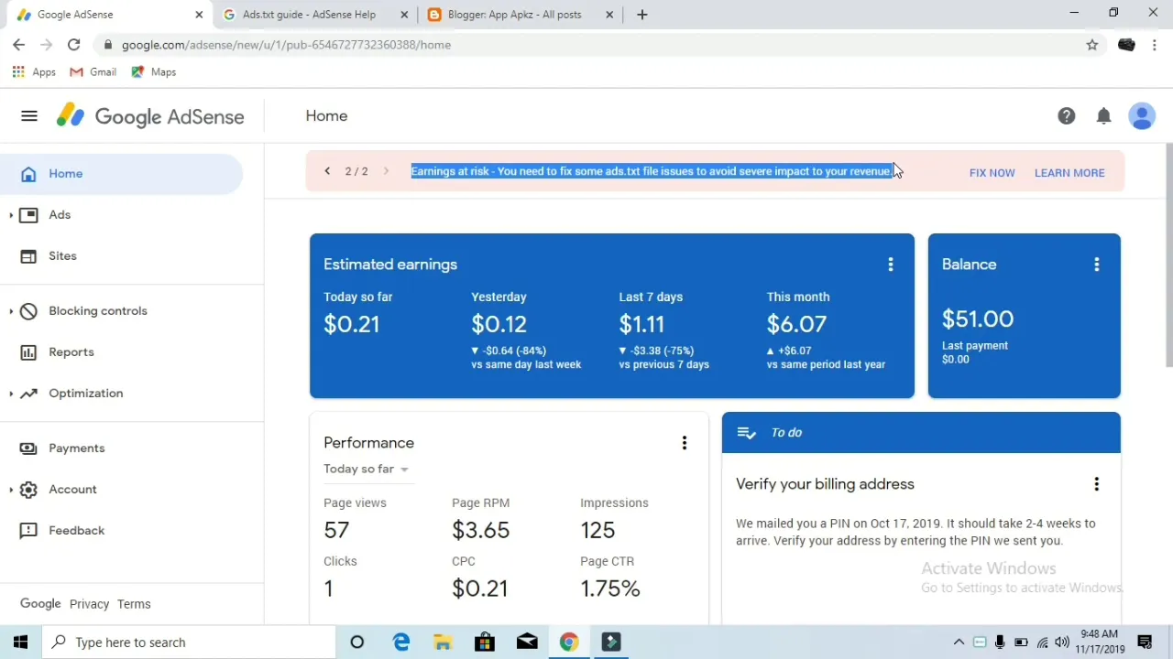
Task: Go to next alert notification
Action: click(386, 171)
